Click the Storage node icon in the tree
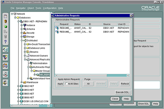Image resolution: width=164 pixels, height=109 pixels. (25, 37)
